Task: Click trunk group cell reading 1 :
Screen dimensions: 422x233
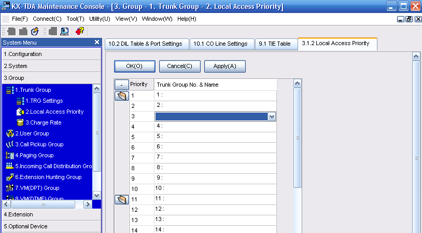Action: click(x=216, y=96)
